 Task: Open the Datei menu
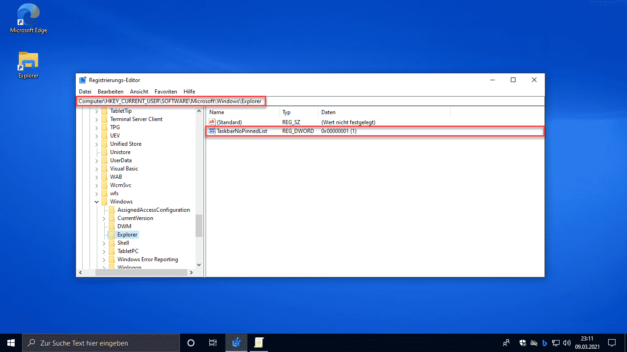click(x=85, y=92)
